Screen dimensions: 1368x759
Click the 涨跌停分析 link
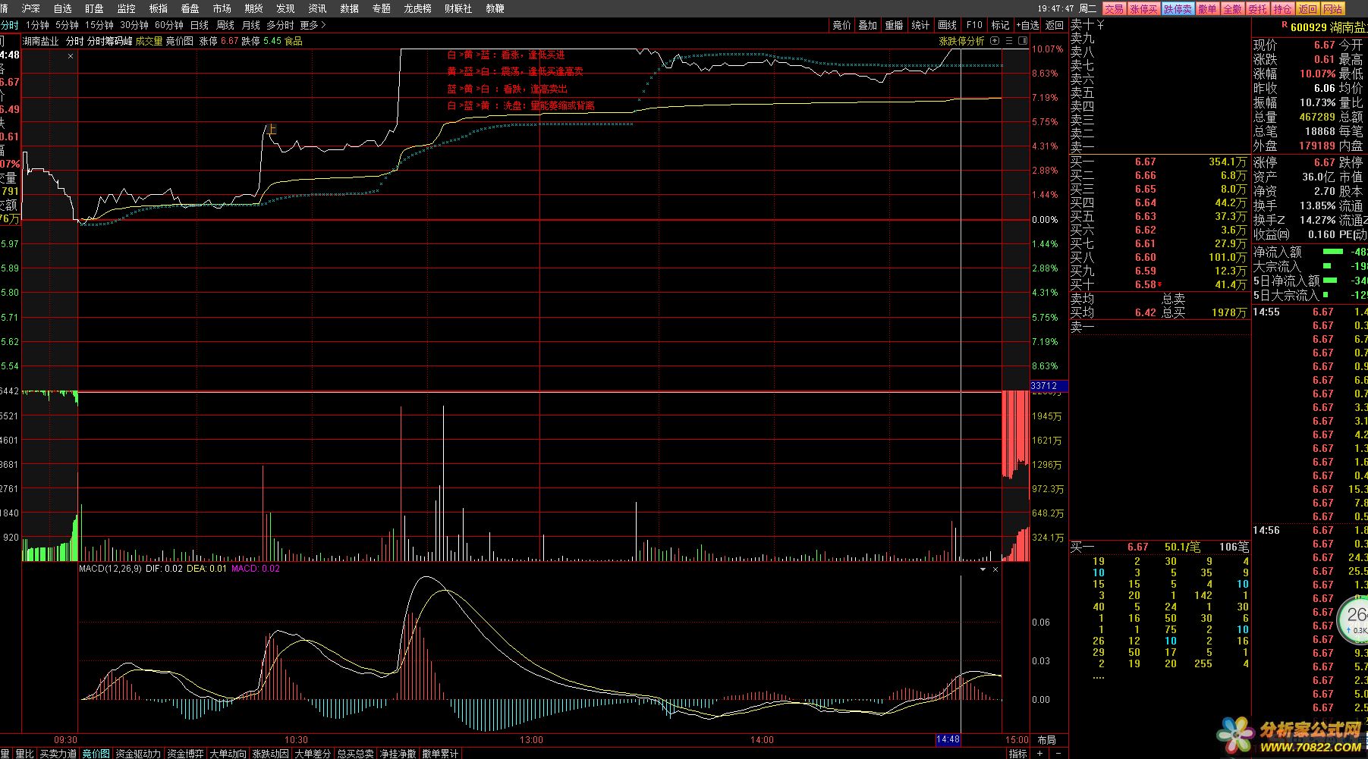961,41
